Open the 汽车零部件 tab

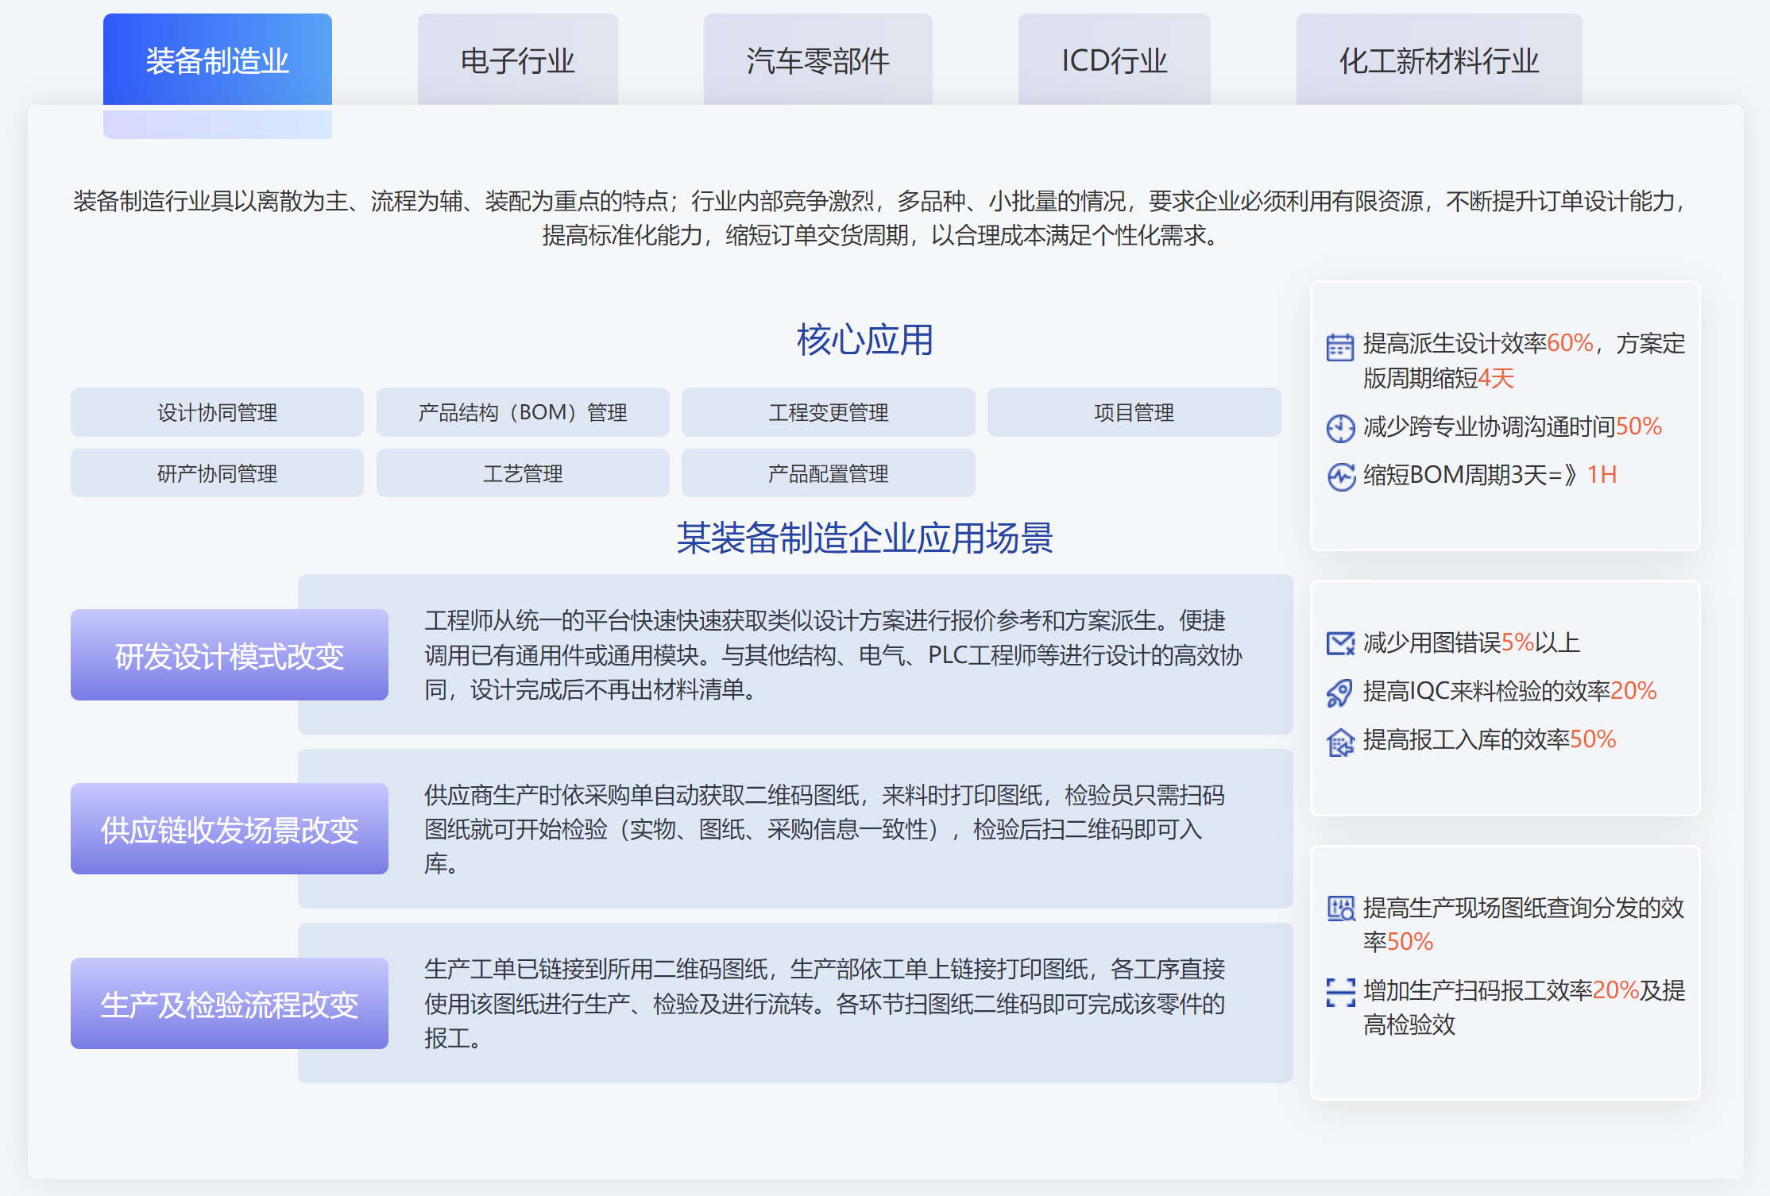[x=817, y=60]
